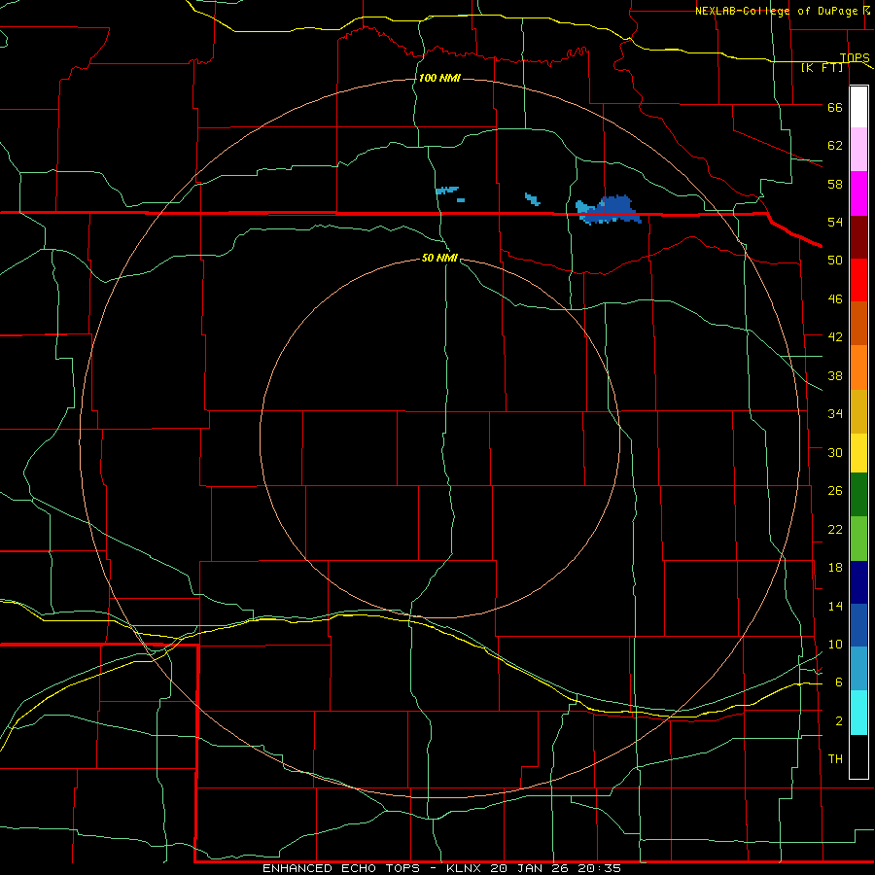Choose the light green 22 kft legend swatch

coord(858,539)
